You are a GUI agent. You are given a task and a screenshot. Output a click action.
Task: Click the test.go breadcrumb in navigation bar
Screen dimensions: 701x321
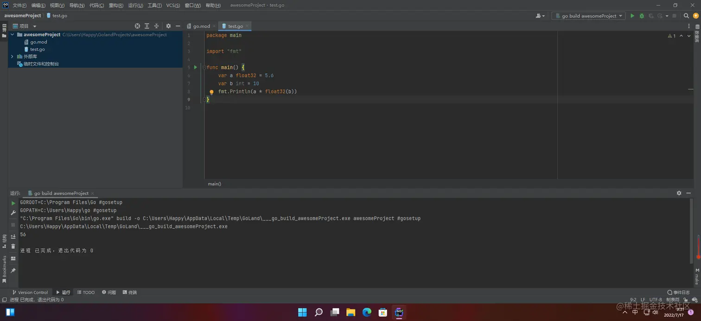pyautogui.click(x=57, y=15)
